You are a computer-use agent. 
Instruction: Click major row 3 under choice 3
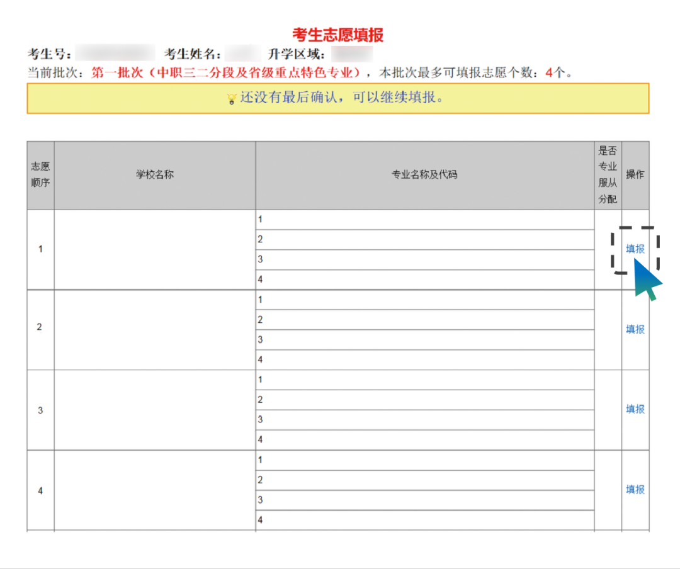(x=424, y=420)
